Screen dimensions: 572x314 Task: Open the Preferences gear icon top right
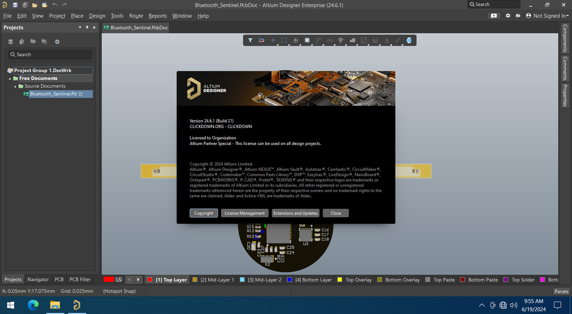click(x=508, y=16)
